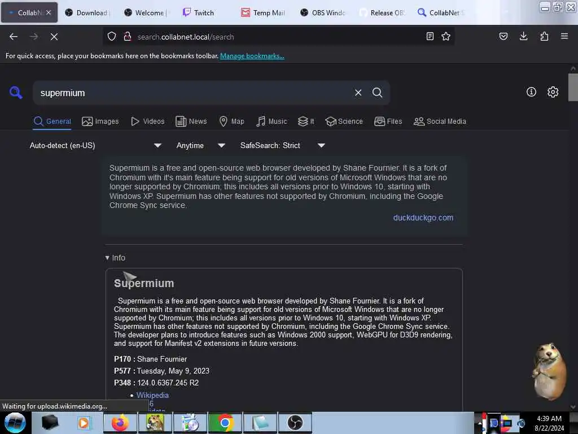This screenshot has width=578, height=434.
Task: Select the Images search category
Action: pos(100,121)
